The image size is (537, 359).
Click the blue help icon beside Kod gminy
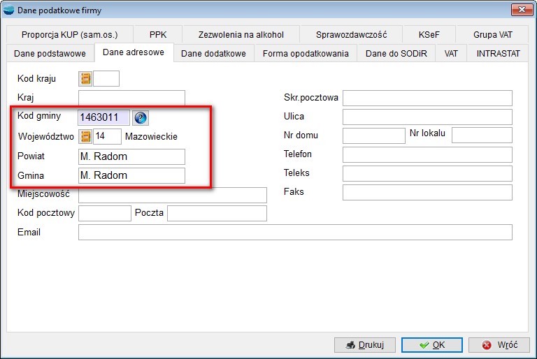point(141,117)
